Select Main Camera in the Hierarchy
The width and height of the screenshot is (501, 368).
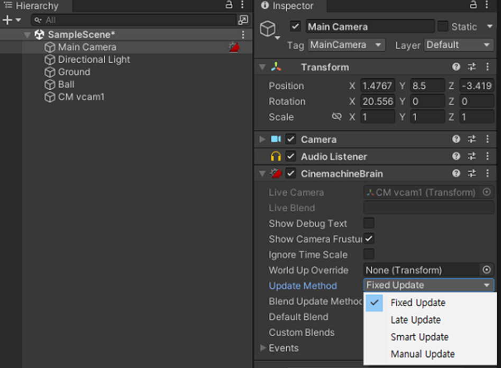[87, 47]
